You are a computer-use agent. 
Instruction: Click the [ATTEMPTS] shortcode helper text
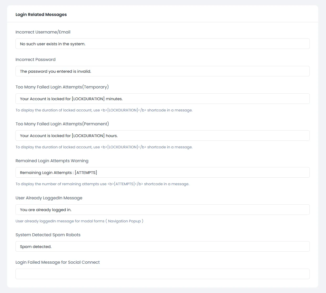pos(102,184)
